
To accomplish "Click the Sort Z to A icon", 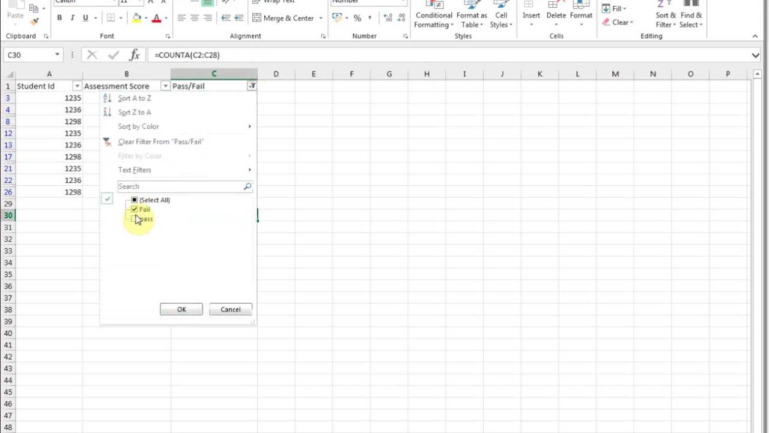I will [108, 112].
